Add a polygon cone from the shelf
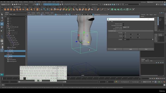Viewport: 166px width, 93px height. click(14, 10)
